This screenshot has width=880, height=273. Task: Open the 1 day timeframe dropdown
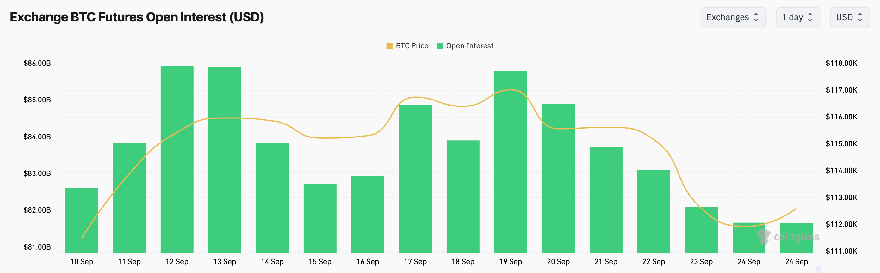[x=798, y=17]
